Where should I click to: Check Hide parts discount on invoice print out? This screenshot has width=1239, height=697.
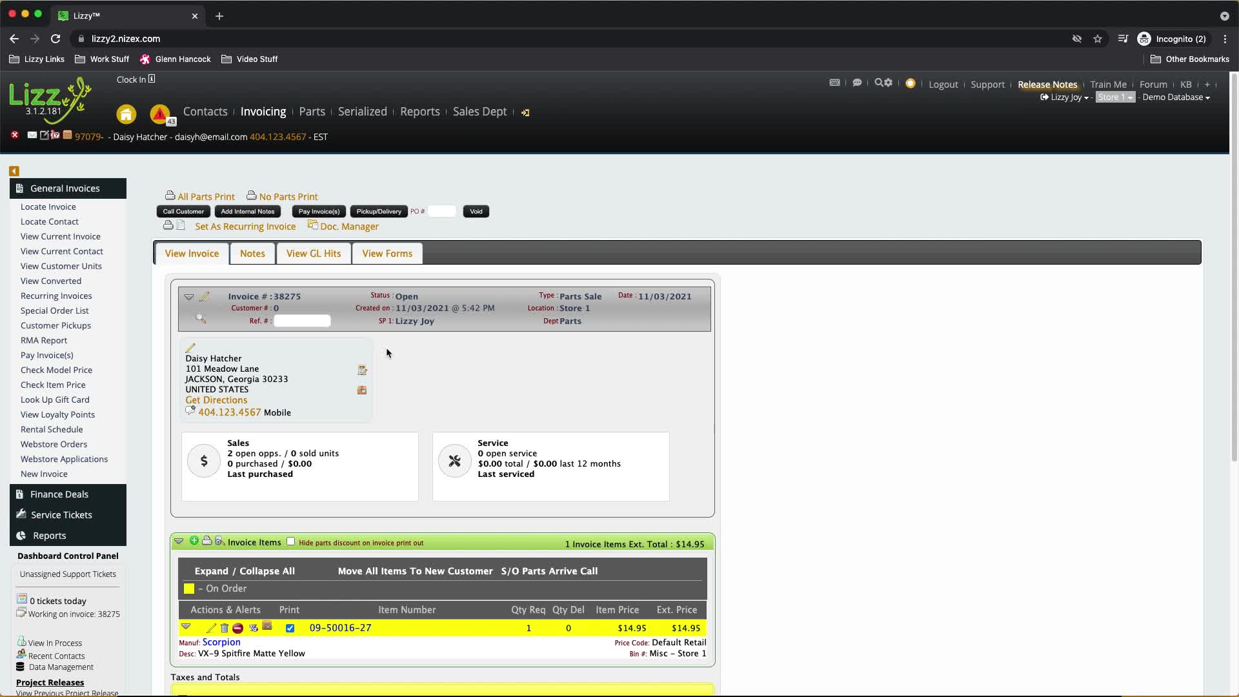290,542
